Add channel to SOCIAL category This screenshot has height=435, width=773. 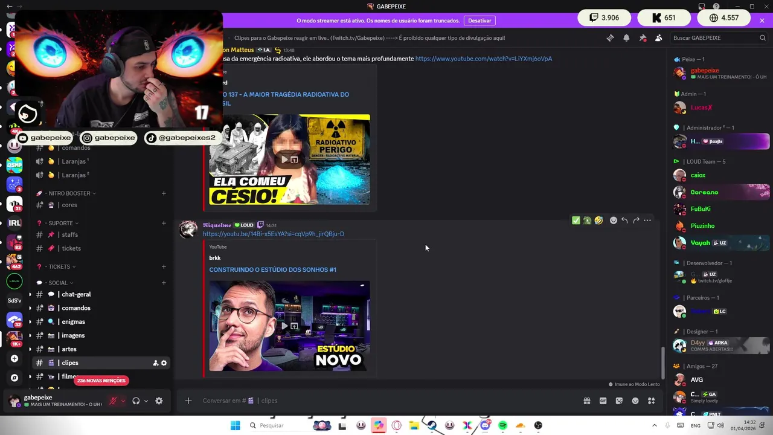point(164,283)
